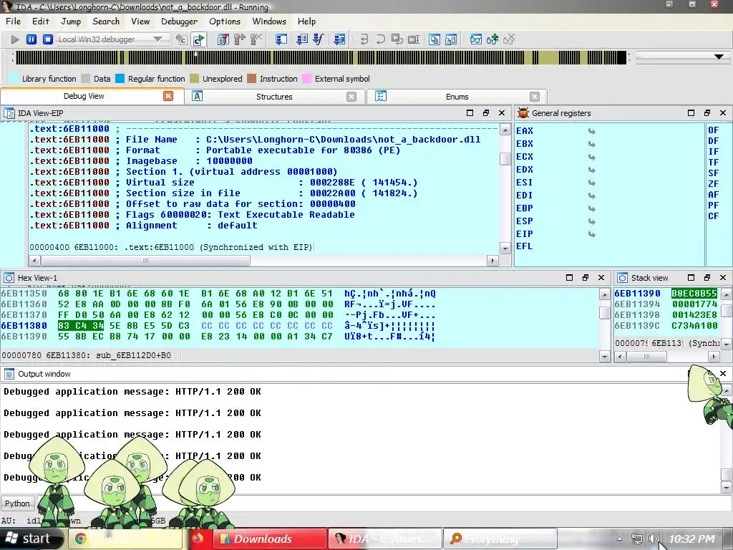Click the Structures tab icon

pos(198,97)
